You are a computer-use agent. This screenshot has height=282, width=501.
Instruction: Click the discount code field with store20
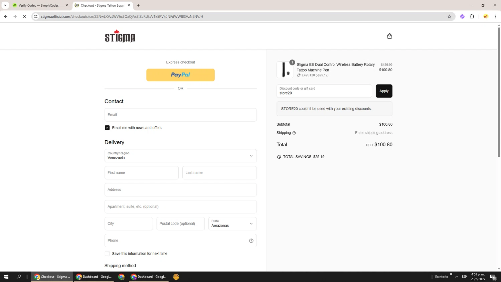324,91
